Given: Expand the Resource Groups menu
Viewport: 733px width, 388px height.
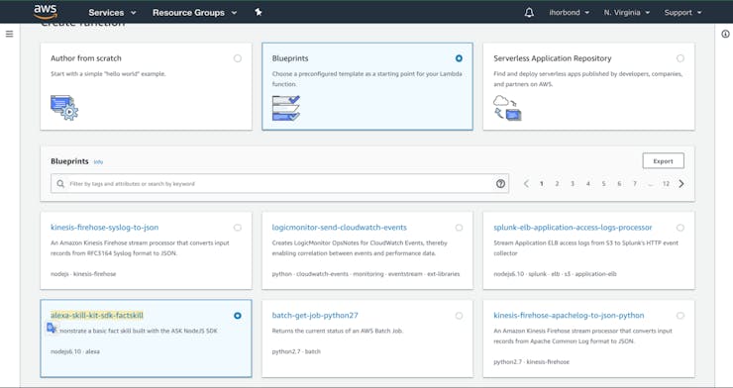Looking at the screenshot, I should pyautogui.click(x=194, y=13).
